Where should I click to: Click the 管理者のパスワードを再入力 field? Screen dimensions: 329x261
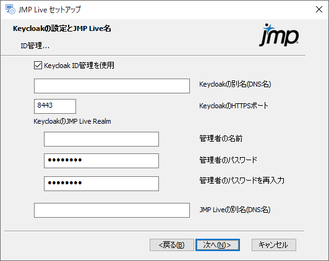coord(101,184)
